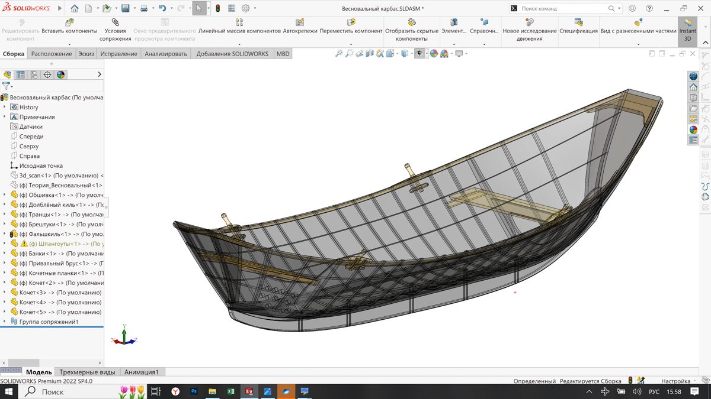Expand the Шпангоуты component in tree
711x399 pixels.
(x=5, y=244)
